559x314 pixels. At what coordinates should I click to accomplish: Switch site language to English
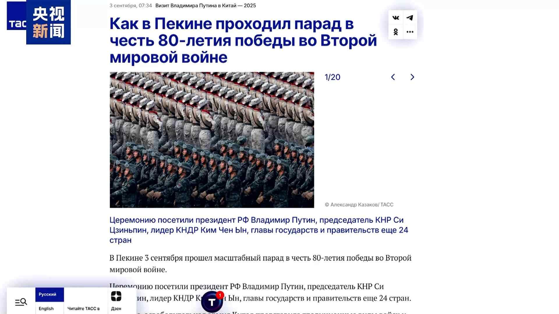46,308
